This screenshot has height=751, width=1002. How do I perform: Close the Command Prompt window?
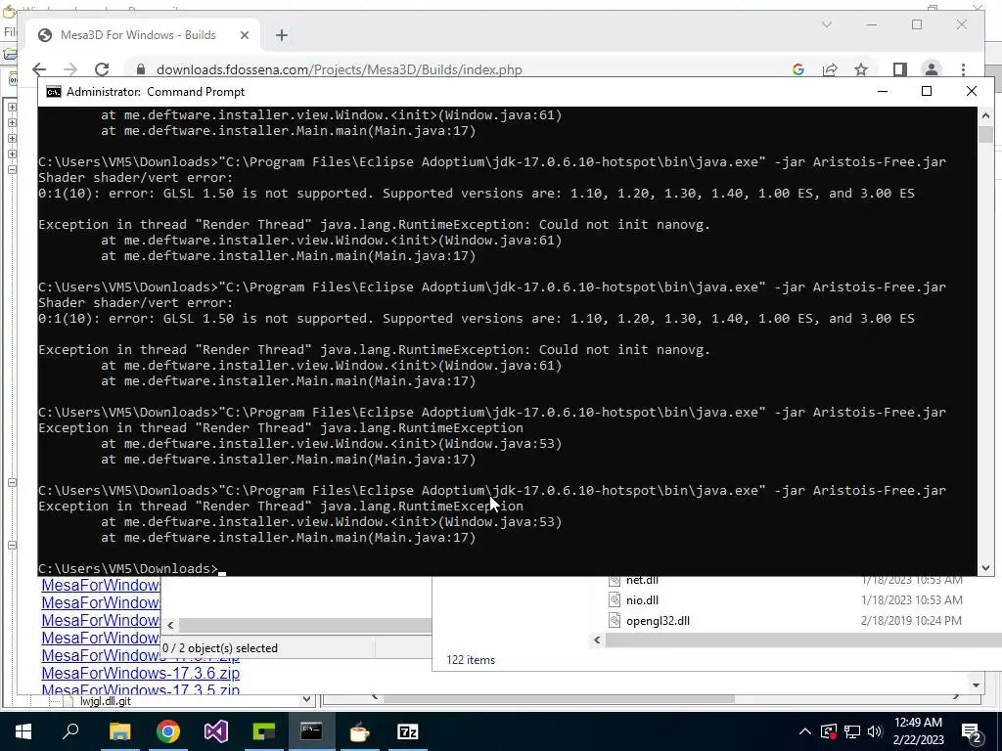tap(972, 91)
